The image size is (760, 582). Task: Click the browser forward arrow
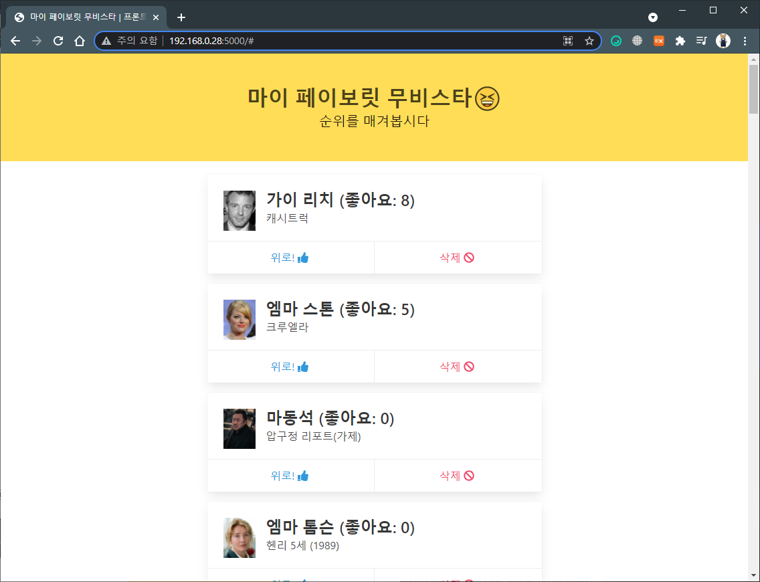(x=37, y=41)
